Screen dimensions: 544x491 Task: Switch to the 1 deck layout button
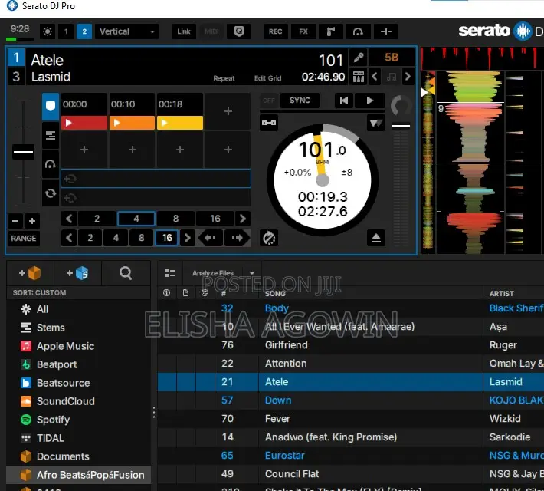(x=66, y=31)
